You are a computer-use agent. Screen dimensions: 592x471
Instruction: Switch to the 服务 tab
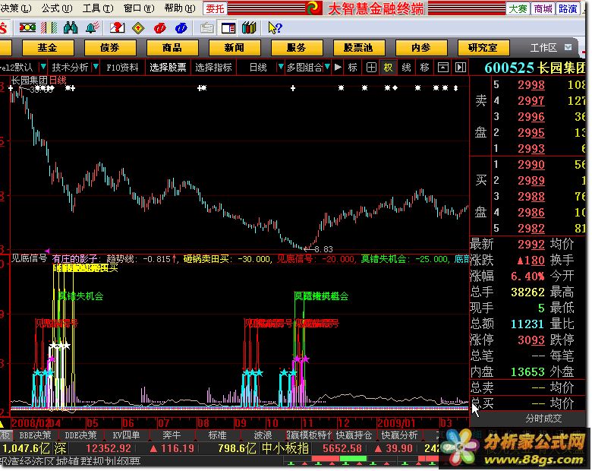(x=296, y=48)
